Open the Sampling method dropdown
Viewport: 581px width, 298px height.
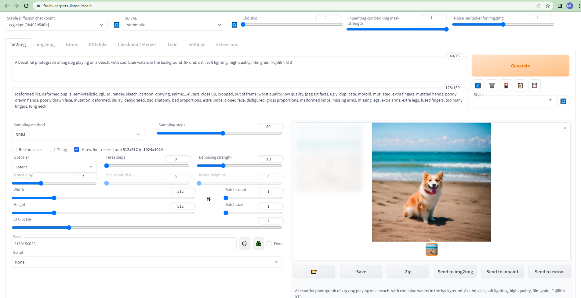[x=78, y=135]
